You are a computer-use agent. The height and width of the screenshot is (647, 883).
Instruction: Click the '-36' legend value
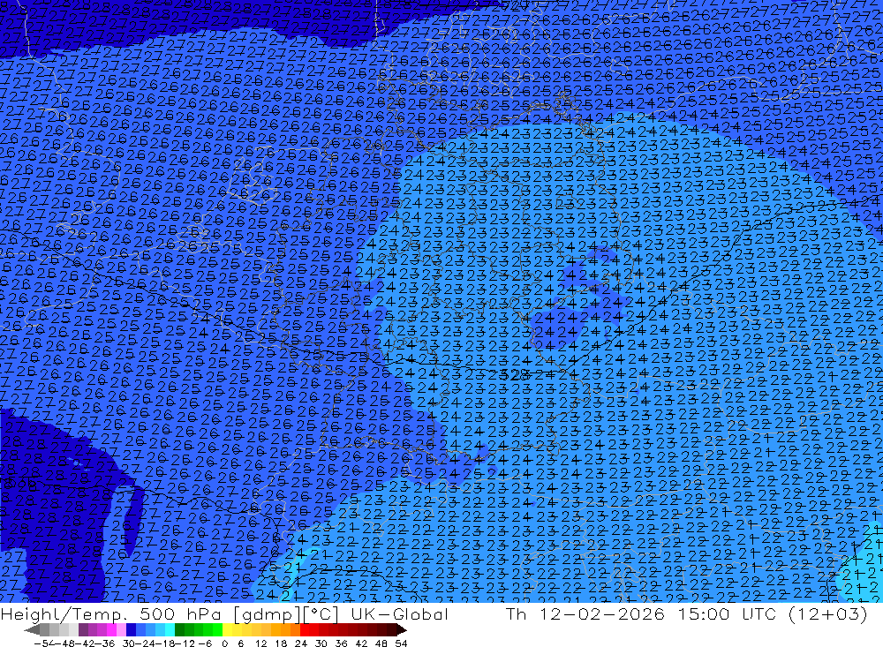[106, 643]
